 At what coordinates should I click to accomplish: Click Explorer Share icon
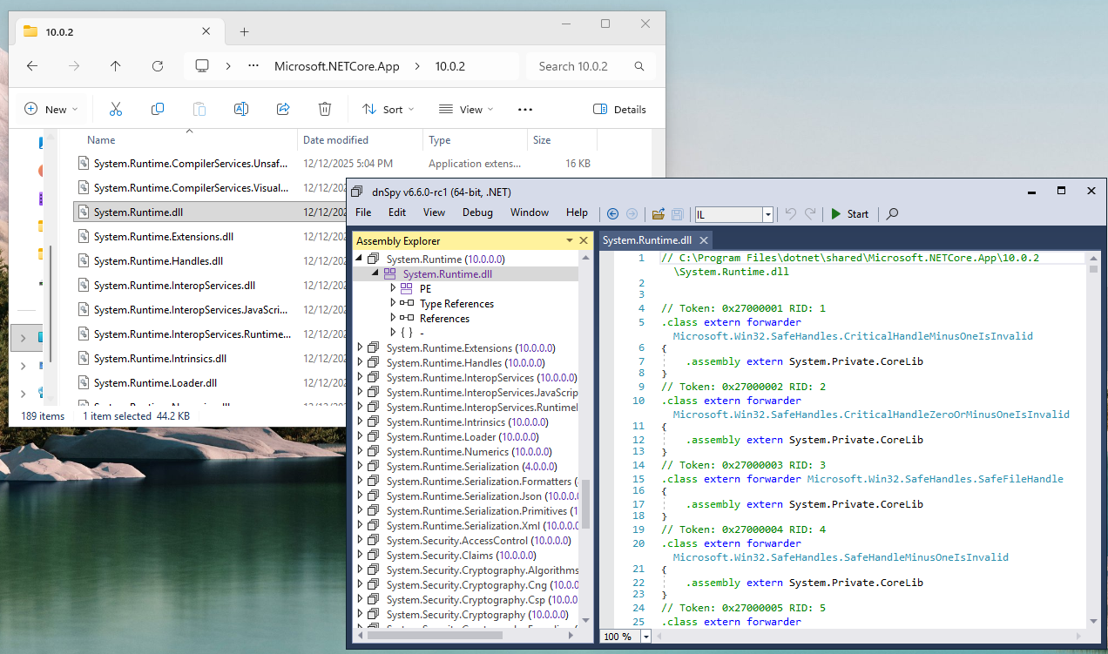[283, 109]
